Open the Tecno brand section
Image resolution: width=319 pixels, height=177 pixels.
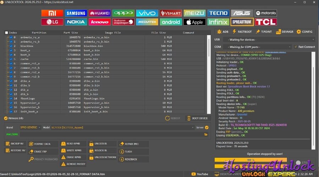[218, 13]
